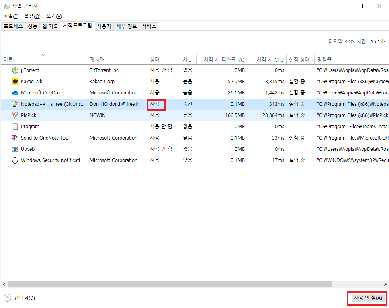The width and height of the screenshot is (389, 308).
Task: Sort by the 이름 column header
Action: tap(44, 60)
